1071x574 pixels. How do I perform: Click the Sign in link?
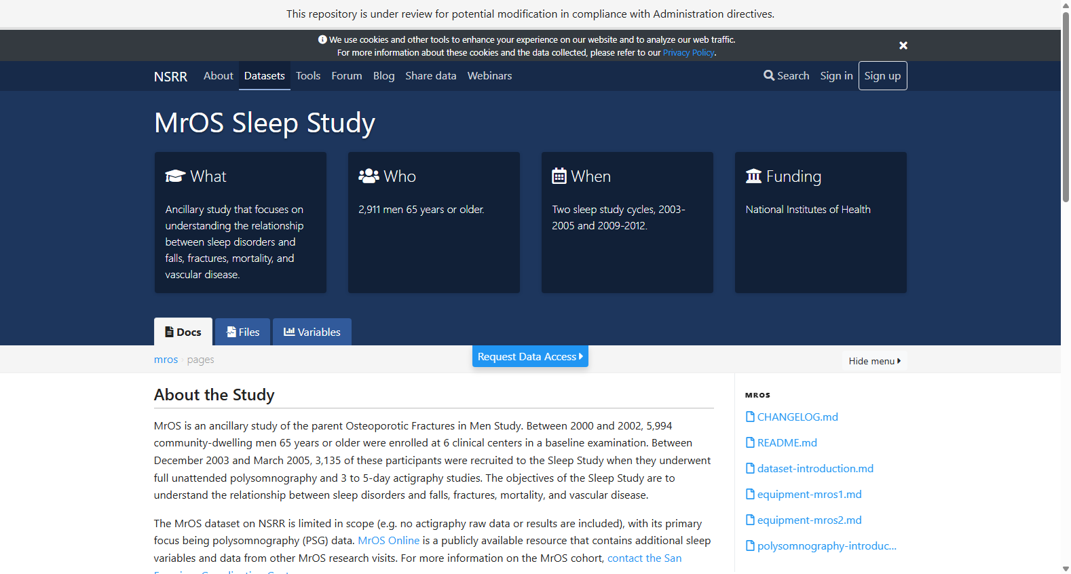(x=836, y=76)
